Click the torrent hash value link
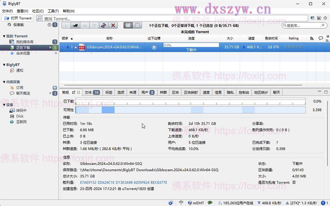The image size is (330, 206). [x=123, y=183]
